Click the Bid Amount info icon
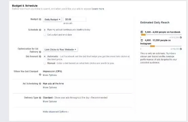188x122 pixels. (x=40, y=56)
